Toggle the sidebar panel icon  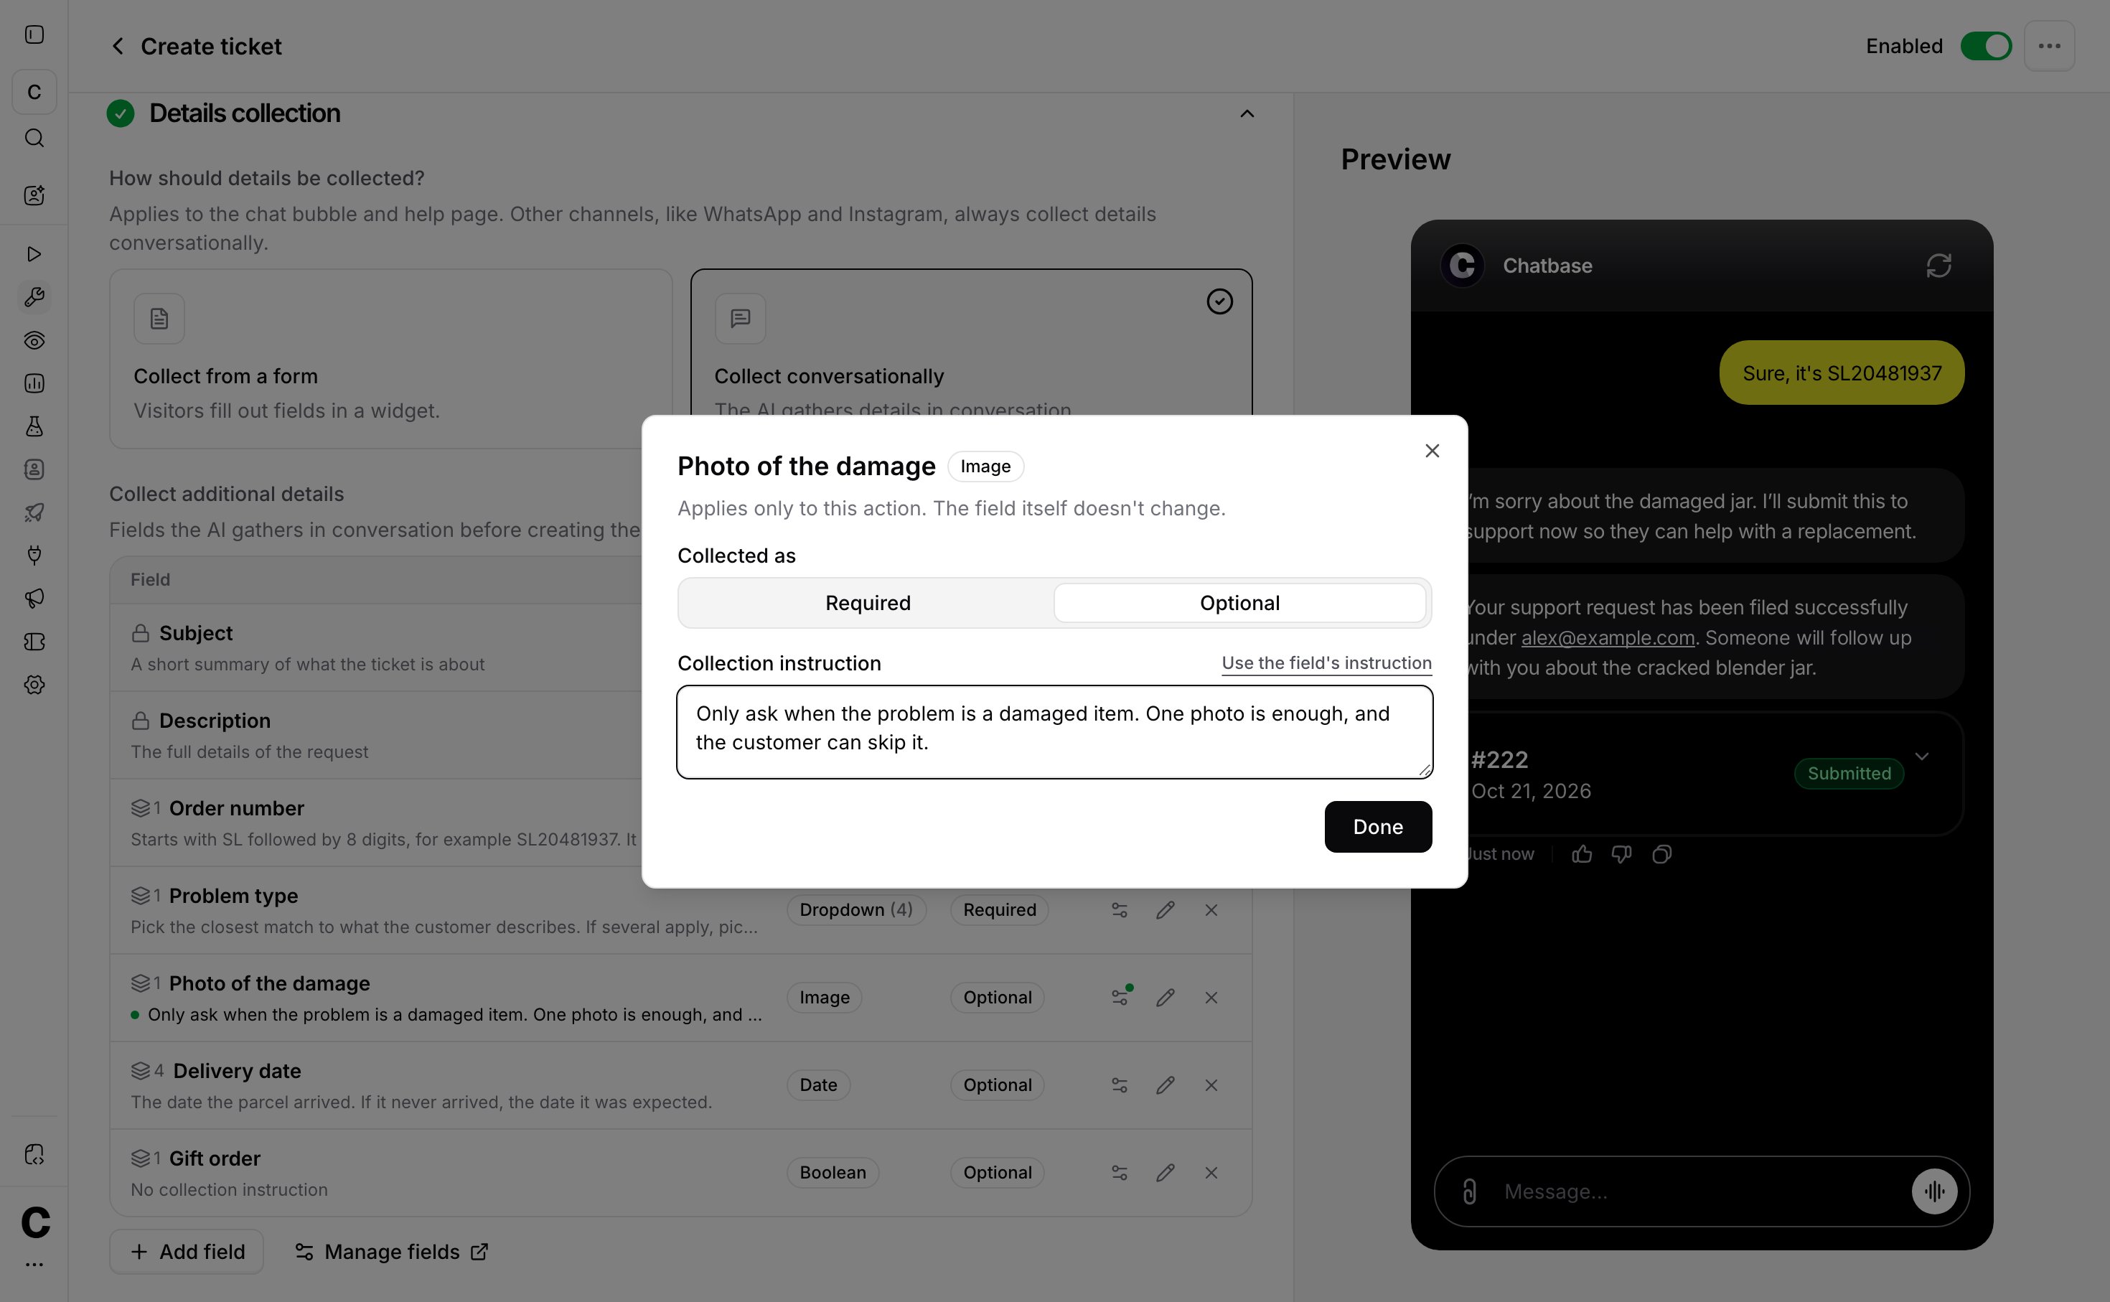click(x=34, y=34)
